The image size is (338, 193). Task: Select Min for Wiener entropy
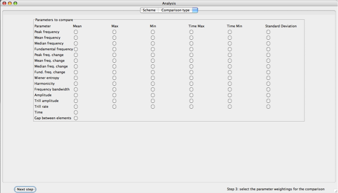tap(152, 78)
